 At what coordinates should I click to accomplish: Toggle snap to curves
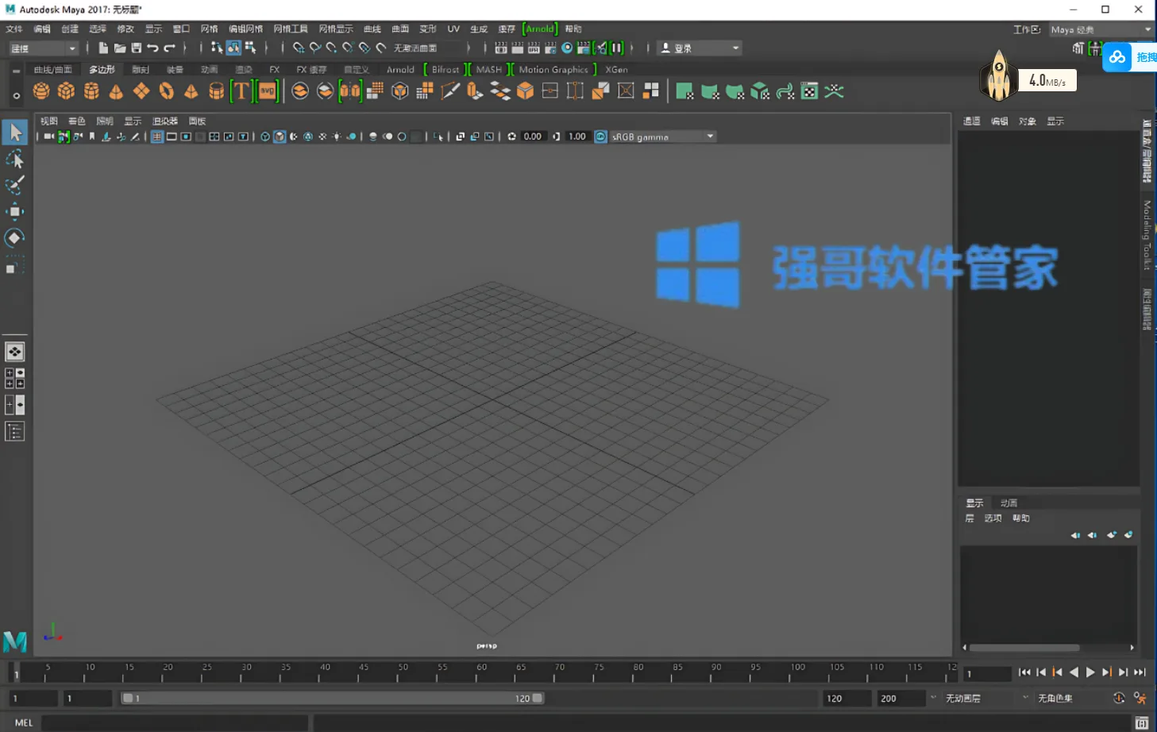pyautogui.click(x=315, y=48)
